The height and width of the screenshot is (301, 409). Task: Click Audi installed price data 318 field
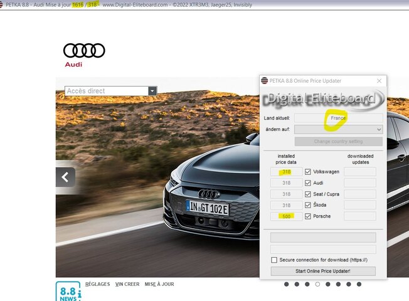point(286,183)
